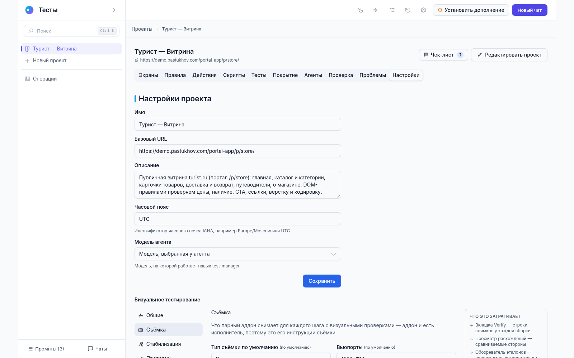The image size is (574, 358).
Task: Open the Проверка tab
Action: 341,75
